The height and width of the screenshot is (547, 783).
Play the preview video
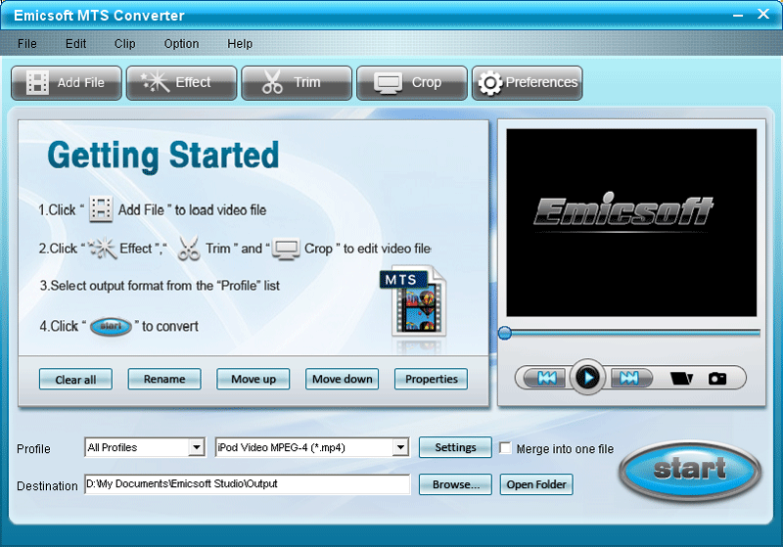click(588, 378)
